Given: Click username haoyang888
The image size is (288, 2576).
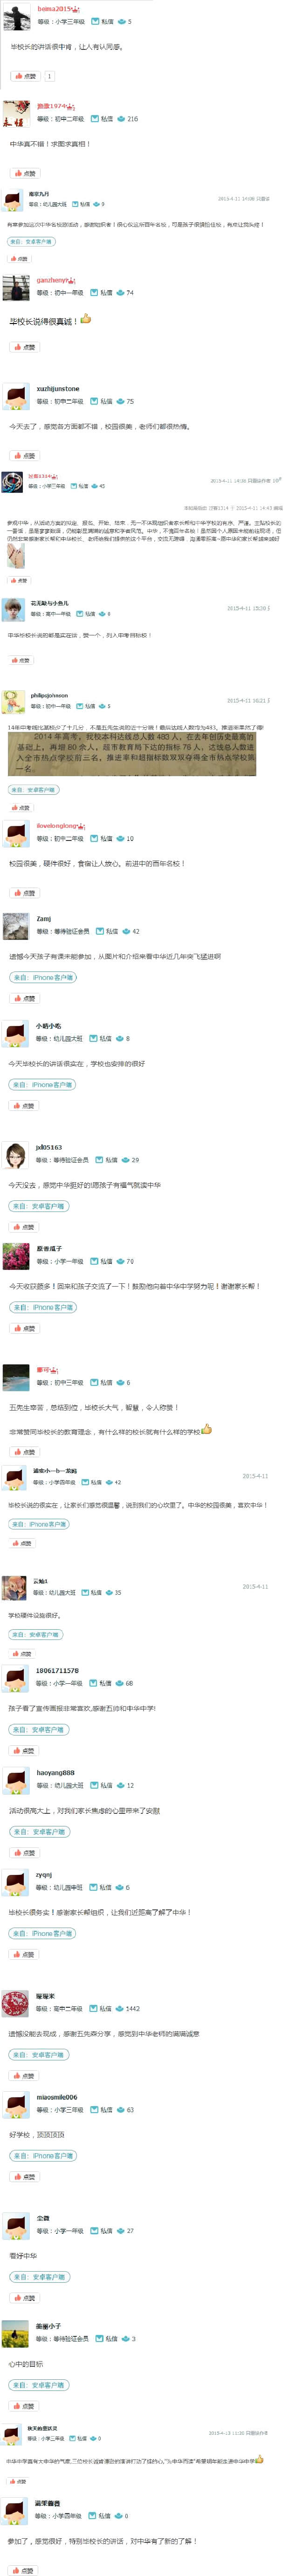Looking at the screenshot, I should (x=55, y=1772).
